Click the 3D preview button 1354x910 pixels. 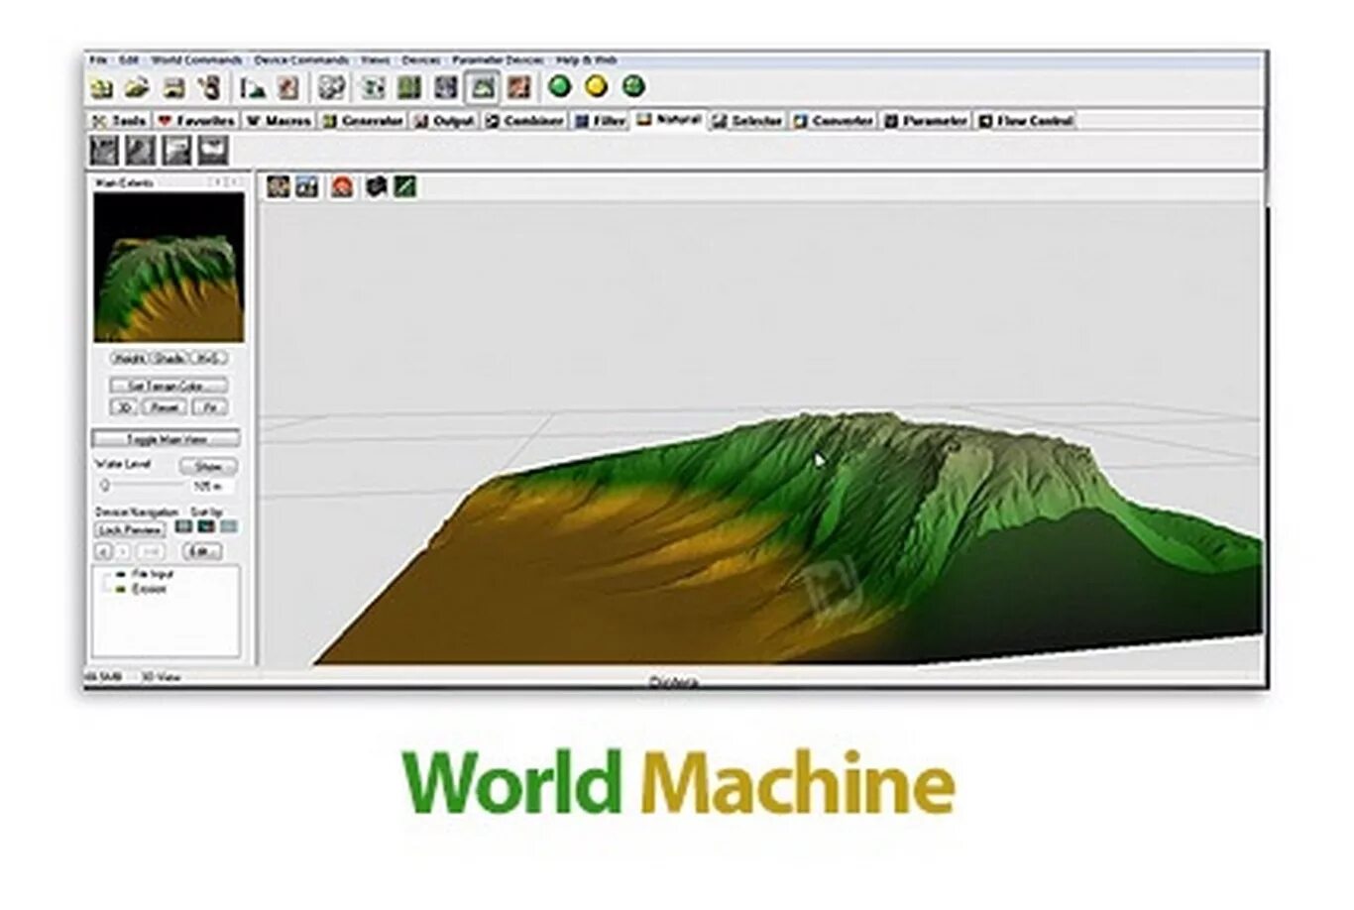pyautogui.click(x=123, y=407)
